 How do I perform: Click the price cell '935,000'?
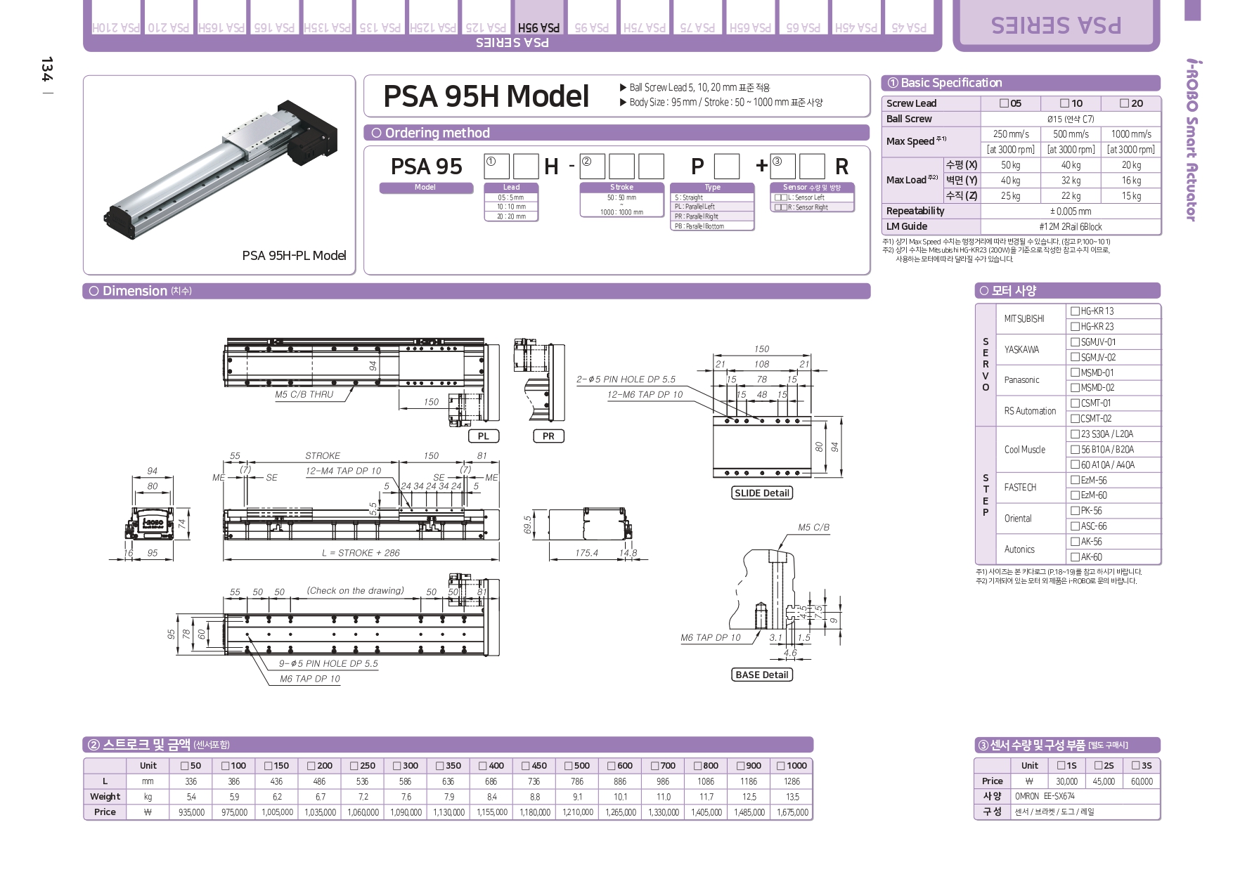(x=191, y=812)
